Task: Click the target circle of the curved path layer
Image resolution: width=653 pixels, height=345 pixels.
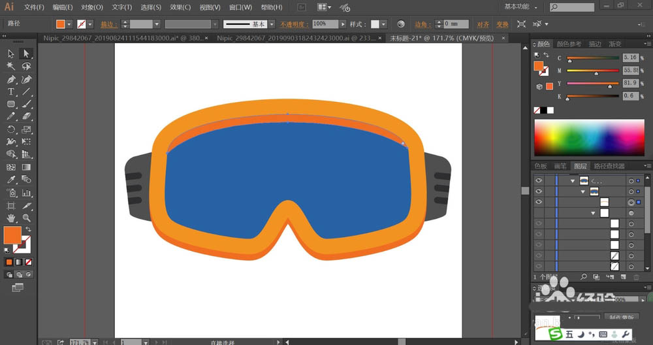Action: pyautogui.click(x=631, y=203)
